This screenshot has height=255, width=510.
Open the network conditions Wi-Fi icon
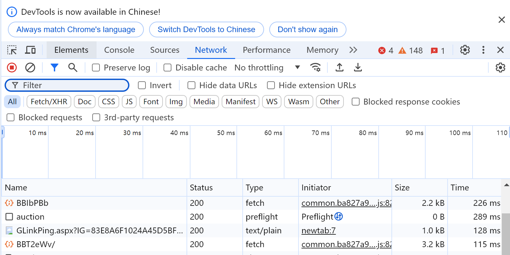tap(316, 68)
